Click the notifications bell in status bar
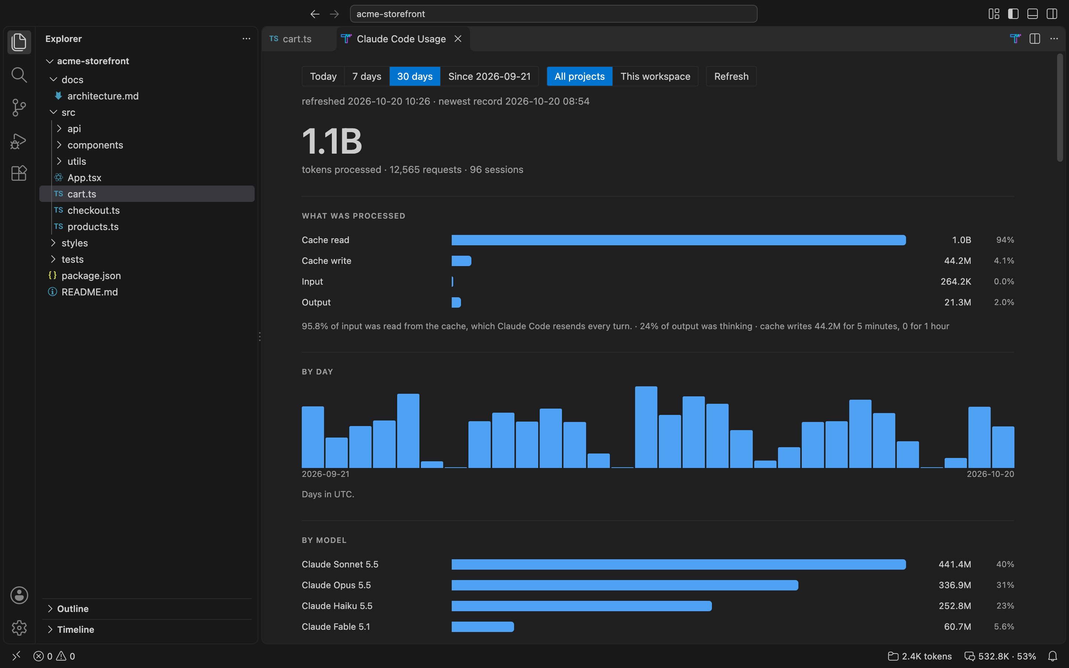The width and height of the screenshot is (1069, 668). click(x=1053, y=656)
